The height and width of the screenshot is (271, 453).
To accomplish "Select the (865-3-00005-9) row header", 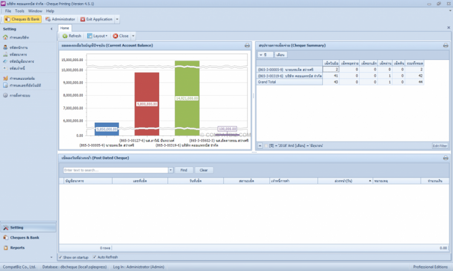I will [289, 69].
